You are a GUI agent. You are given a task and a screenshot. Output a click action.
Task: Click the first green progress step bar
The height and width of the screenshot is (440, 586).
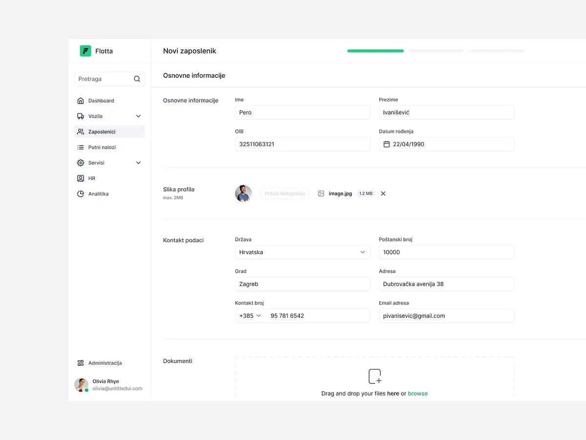pyautogui.click(x=375, y=50)
